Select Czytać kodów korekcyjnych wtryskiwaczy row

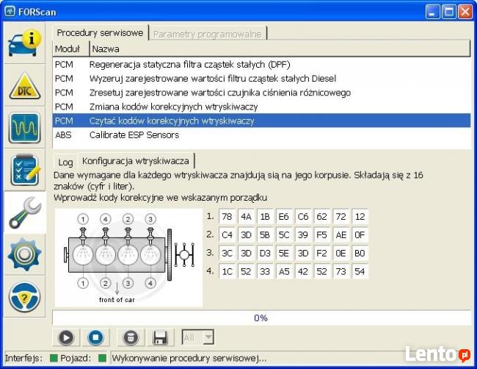(x=262, y=121)
